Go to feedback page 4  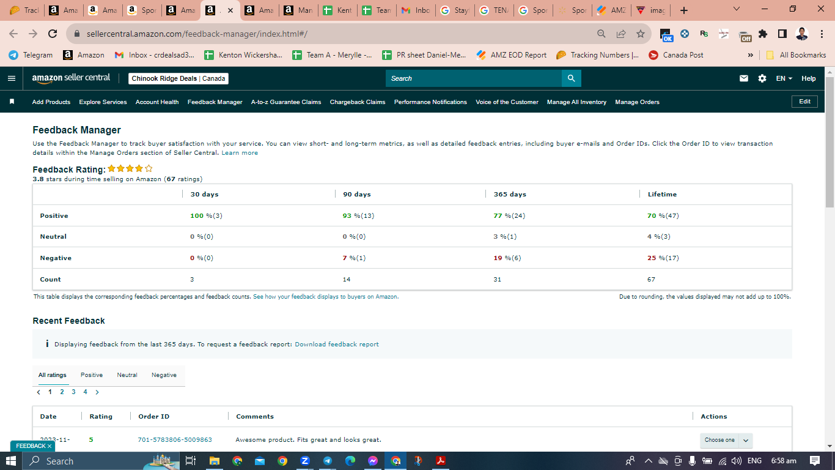point(85,392)
